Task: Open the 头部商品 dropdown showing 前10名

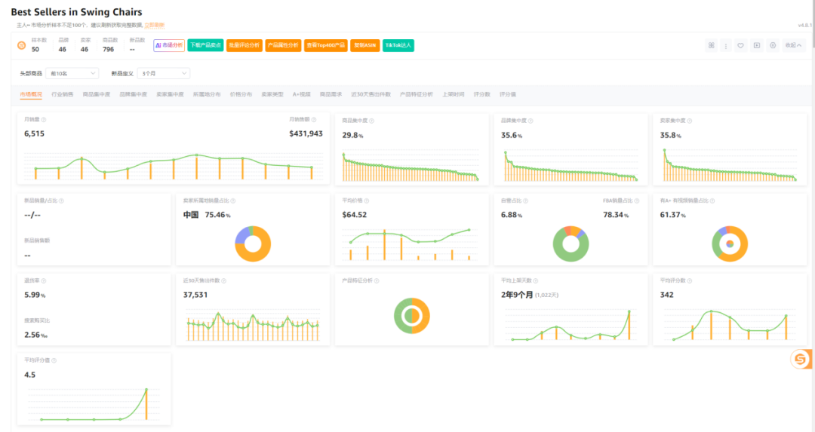Action: pos(72,73)
